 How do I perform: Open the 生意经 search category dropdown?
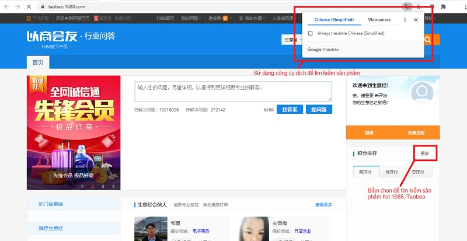(289, 40)
